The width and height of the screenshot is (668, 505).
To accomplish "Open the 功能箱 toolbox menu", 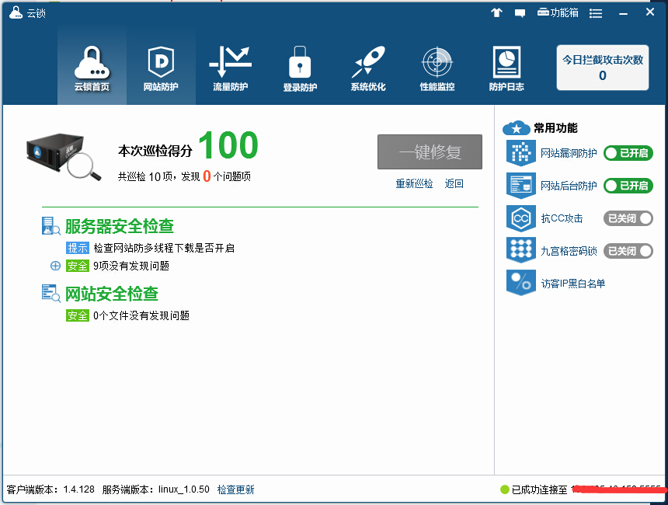I will click(x=558, y=12).
